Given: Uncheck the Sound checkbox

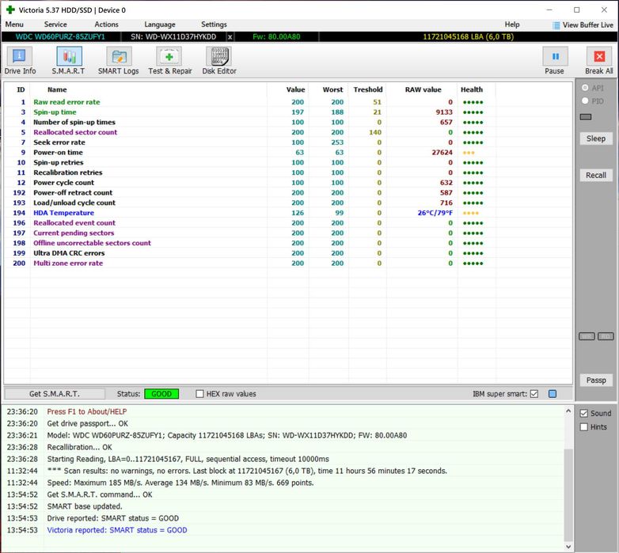Looking at the screenshot, I should (584, 413).
